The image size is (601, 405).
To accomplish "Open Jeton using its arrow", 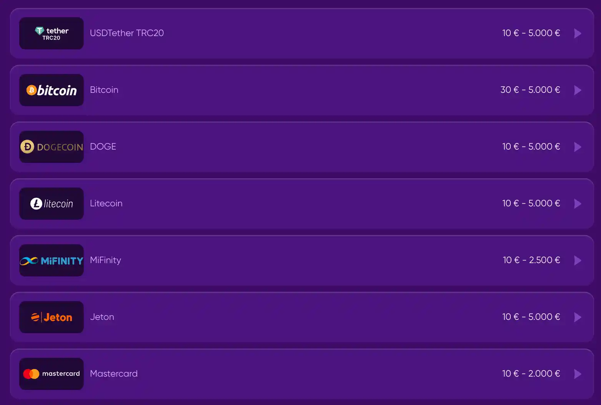I will coord(578,317).
